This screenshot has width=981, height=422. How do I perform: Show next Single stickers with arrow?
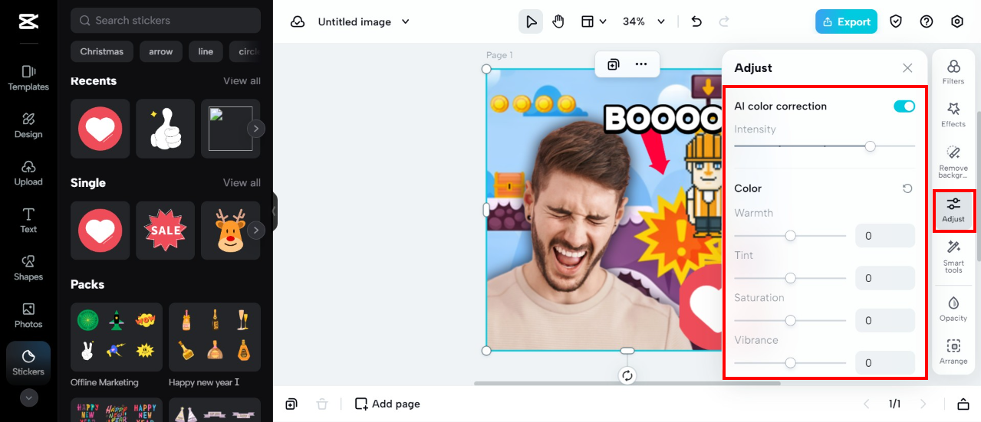[256, 230]
